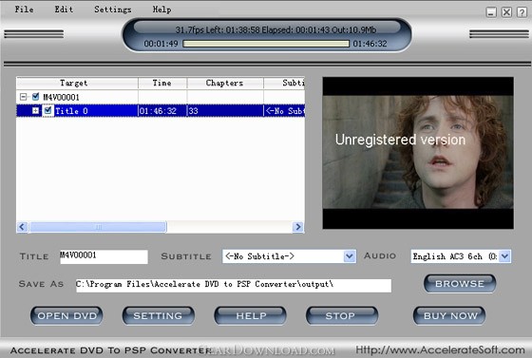Screen dimensions: 532x358
Task: Open the File menu
Action: tap(24, 9)
